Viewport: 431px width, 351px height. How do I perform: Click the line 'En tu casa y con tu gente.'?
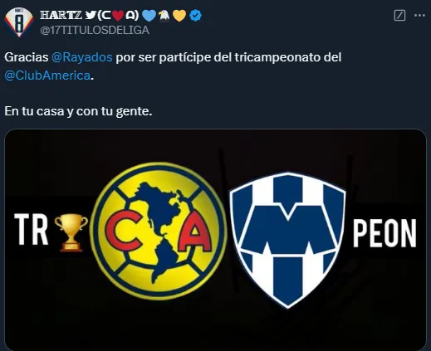coord(78,111)
